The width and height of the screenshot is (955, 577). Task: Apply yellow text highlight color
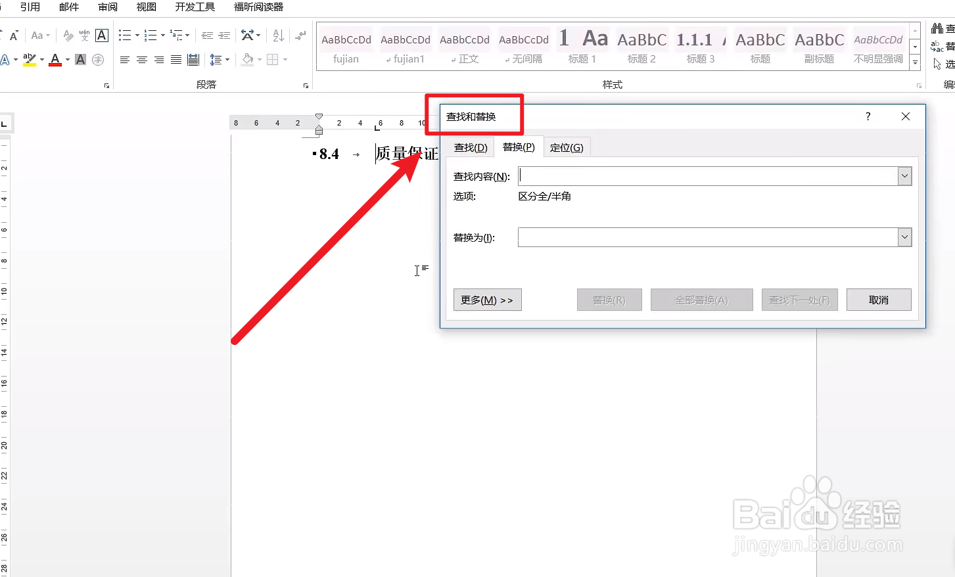29,60
